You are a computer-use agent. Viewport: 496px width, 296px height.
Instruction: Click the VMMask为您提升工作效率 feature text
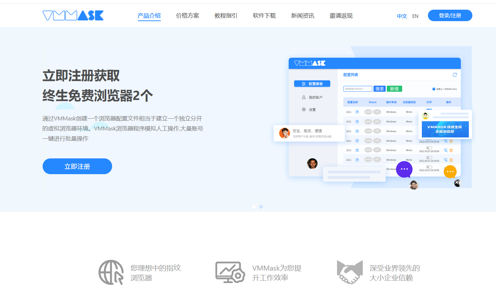277,273
